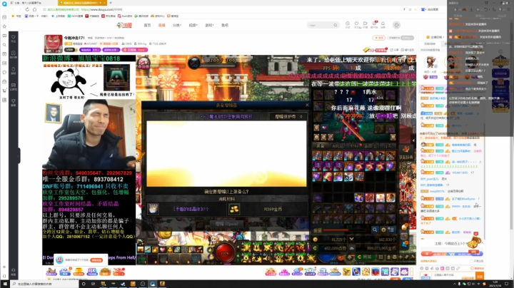Expand 视频 video dropdown in navigation

point(193,25)
